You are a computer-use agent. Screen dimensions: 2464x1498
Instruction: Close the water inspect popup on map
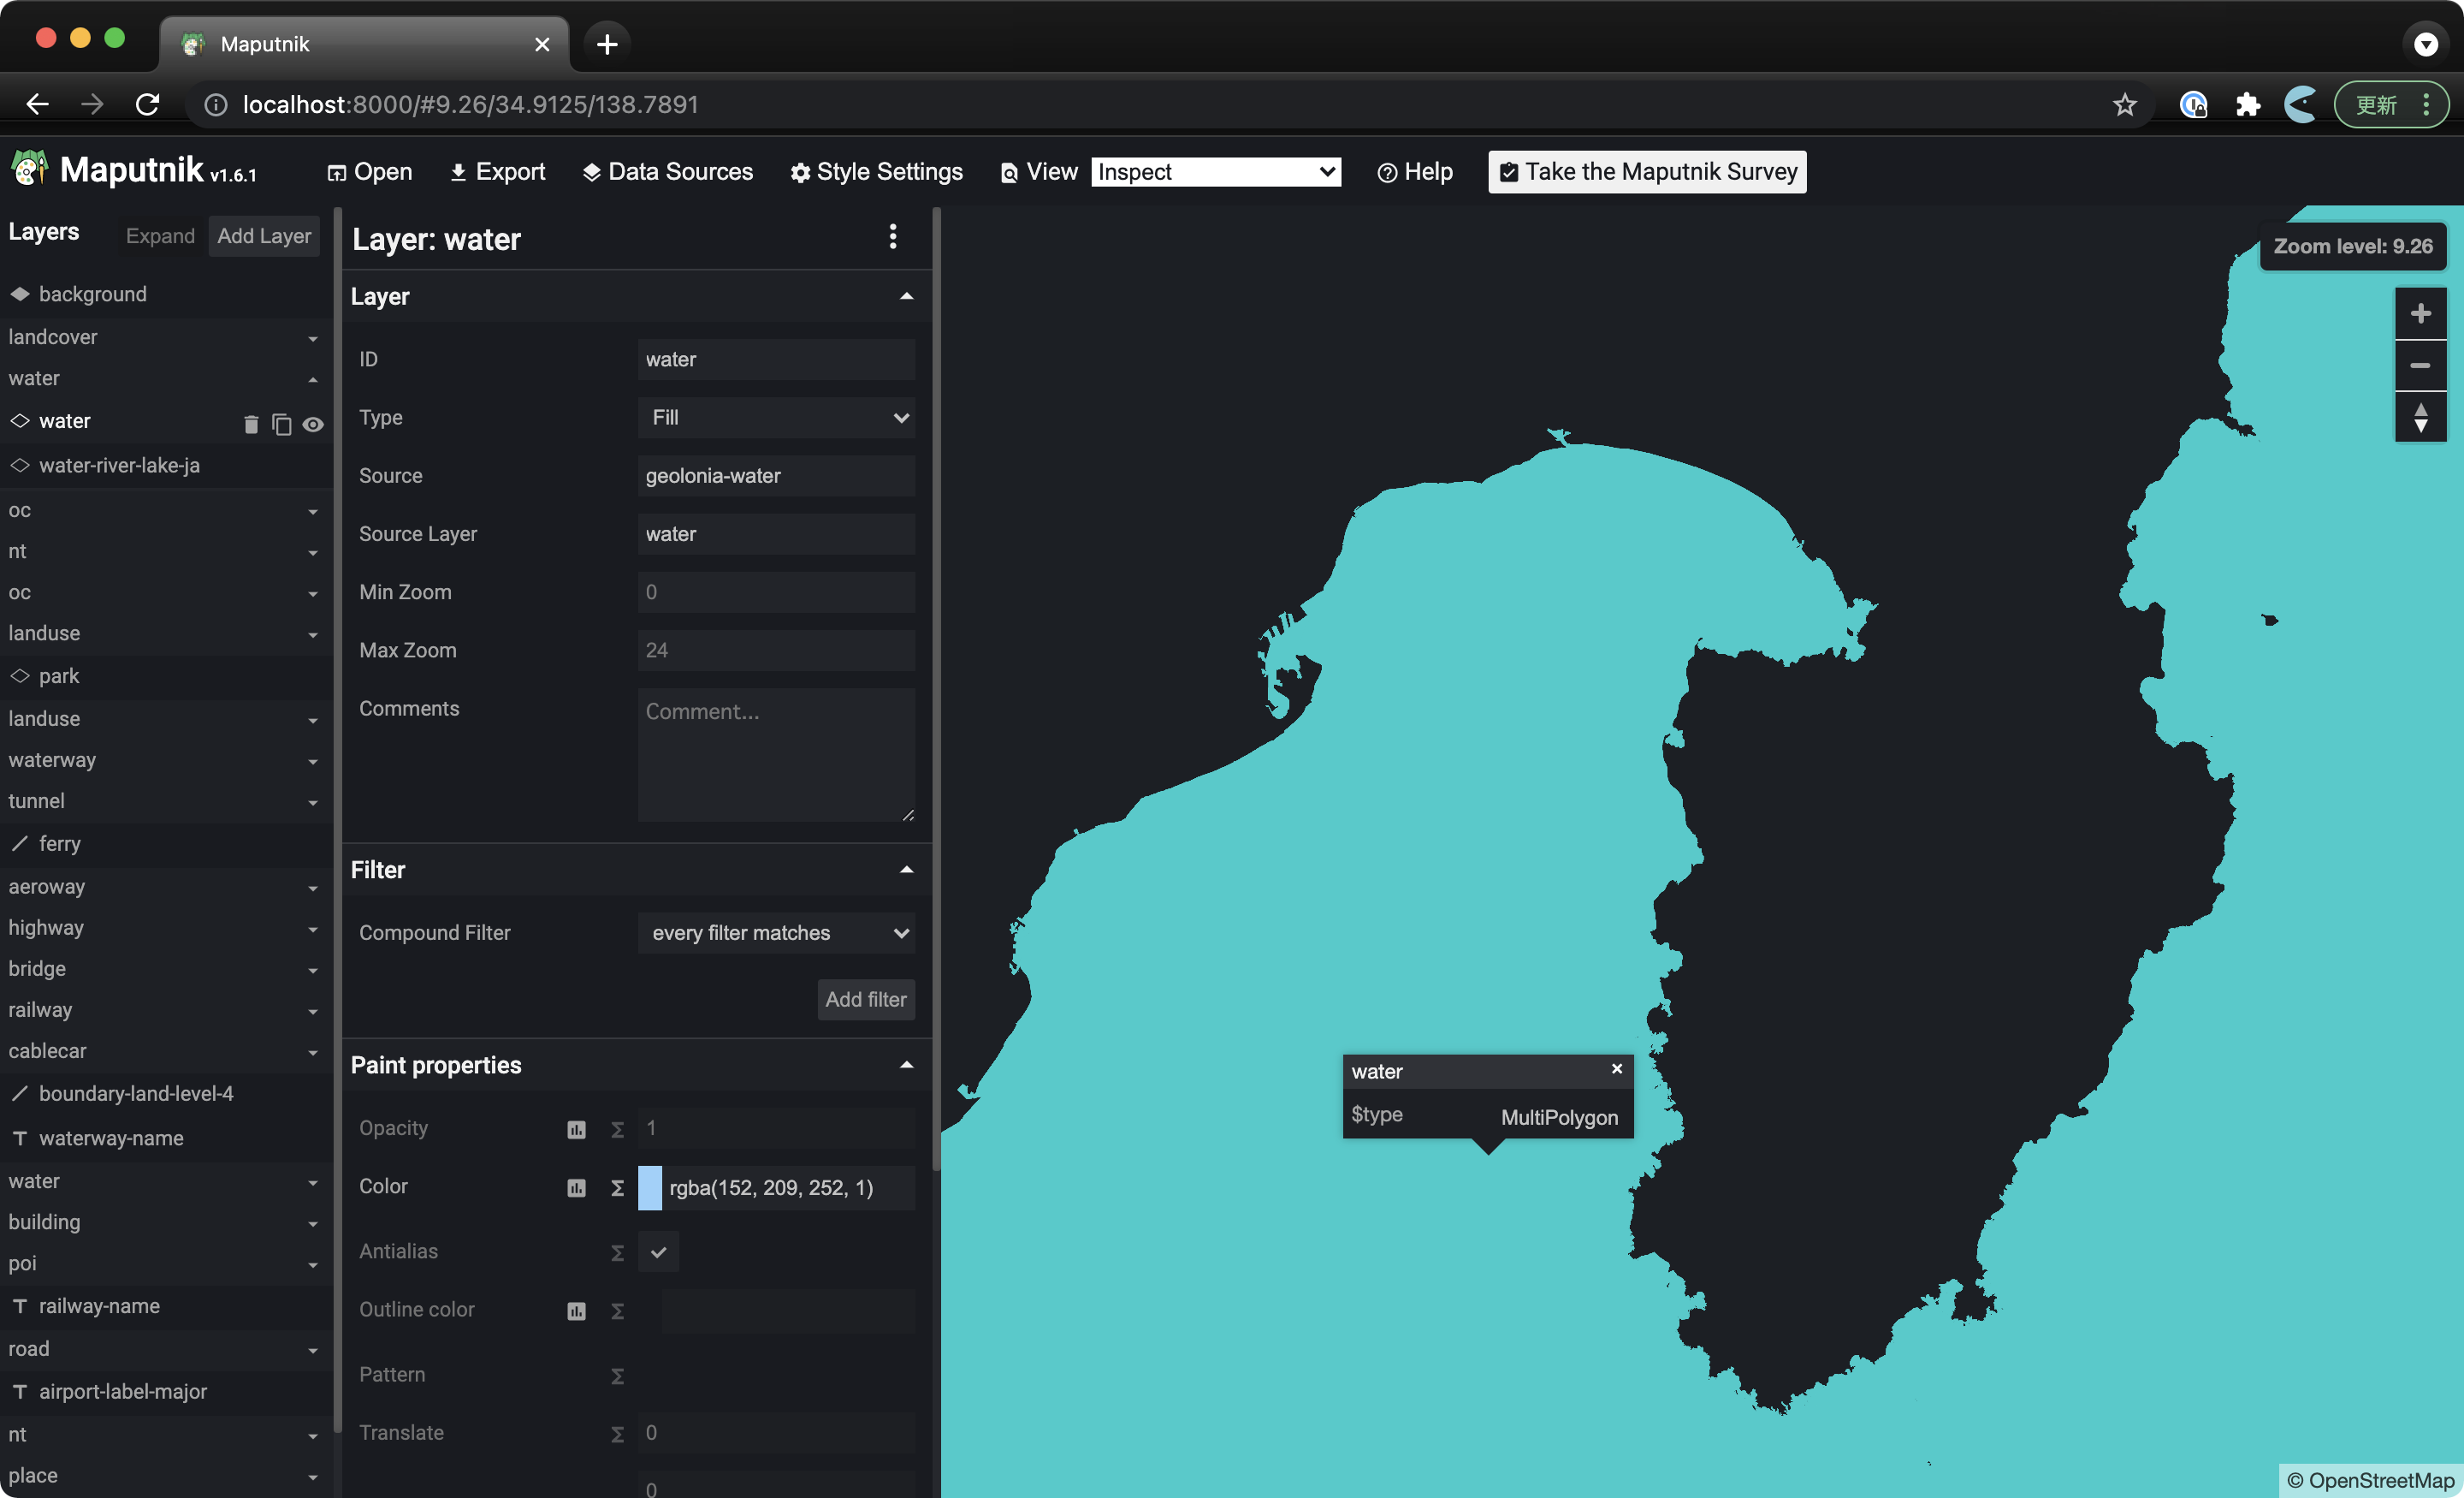[x=1616, y=1068]
